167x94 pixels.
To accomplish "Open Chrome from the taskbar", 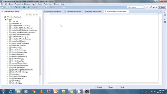I will coord(34,91).
